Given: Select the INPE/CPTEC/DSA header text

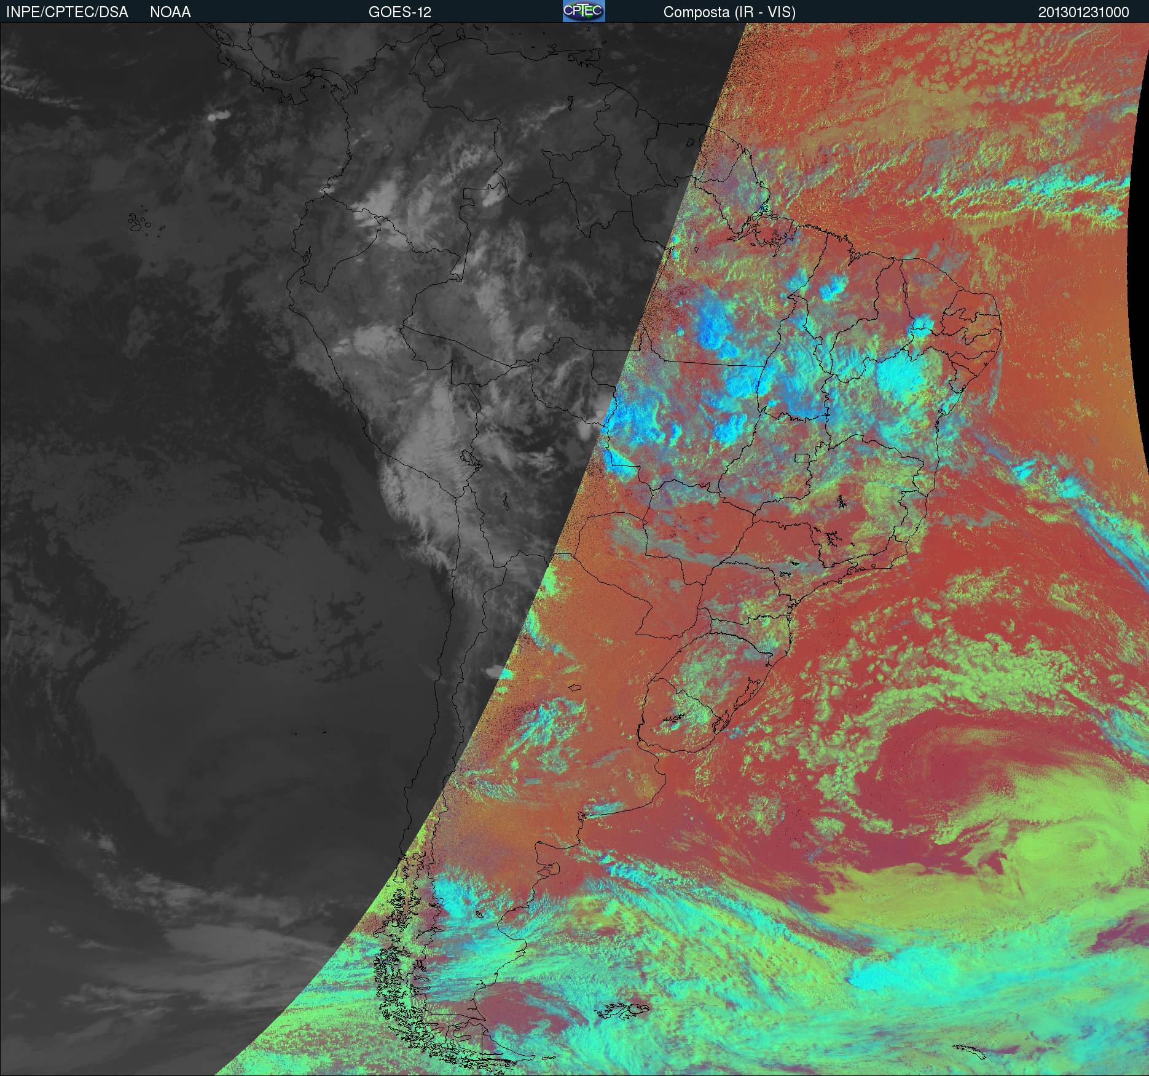Looking at the screenshot, I should pos(67,12).
